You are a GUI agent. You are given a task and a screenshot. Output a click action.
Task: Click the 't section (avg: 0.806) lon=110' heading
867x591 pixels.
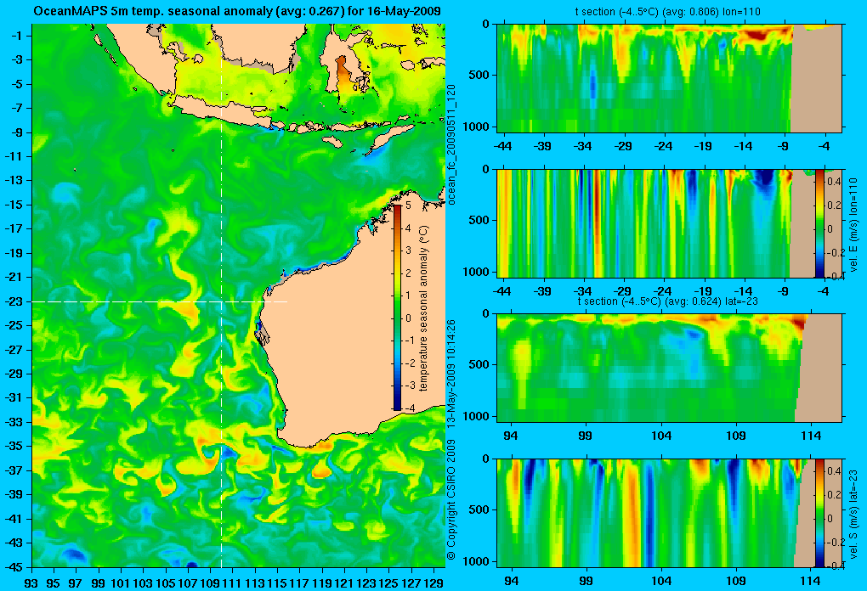[668, 12]
